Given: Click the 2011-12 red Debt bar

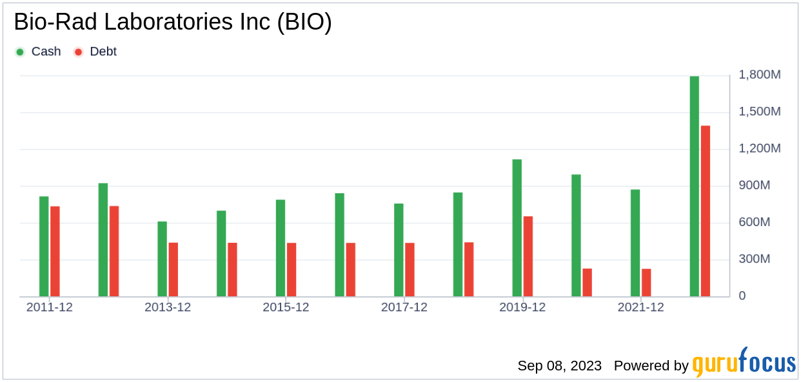Looking at the screenshot, I should pyautogui.click(x=55, y=252).
